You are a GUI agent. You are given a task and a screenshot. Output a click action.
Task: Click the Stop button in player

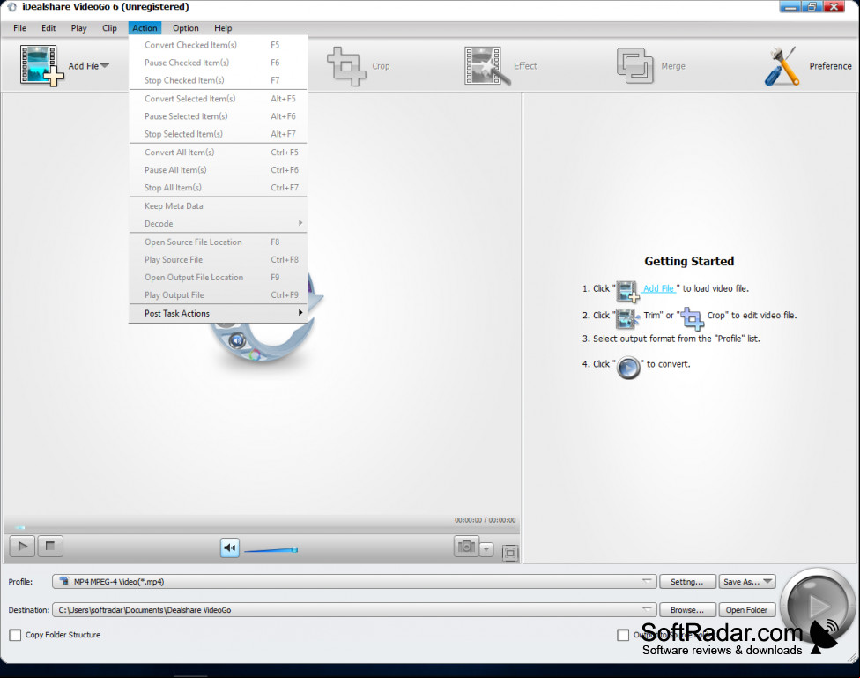(50, 547)
